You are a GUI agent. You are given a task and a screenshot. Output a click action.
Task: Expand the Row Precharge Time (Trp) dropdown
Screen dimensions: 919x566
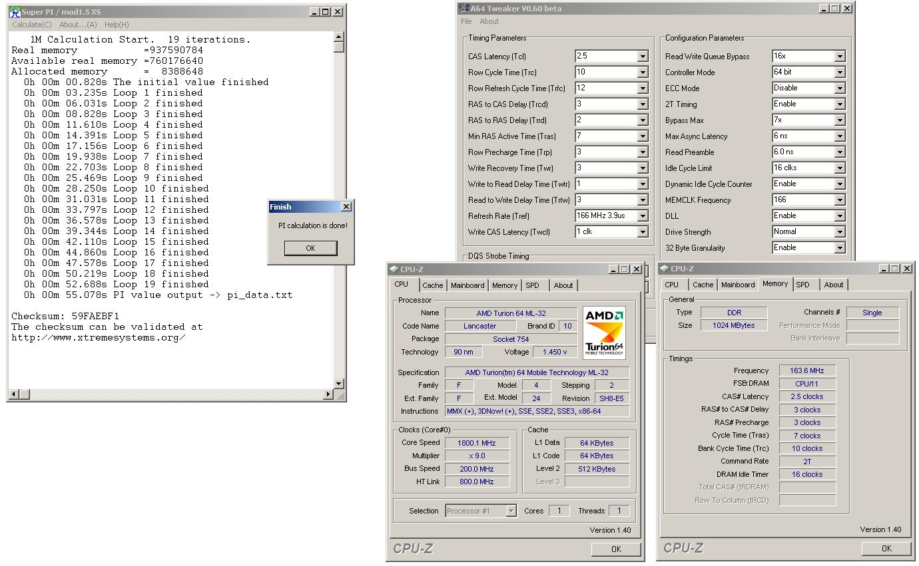[643, 152]
